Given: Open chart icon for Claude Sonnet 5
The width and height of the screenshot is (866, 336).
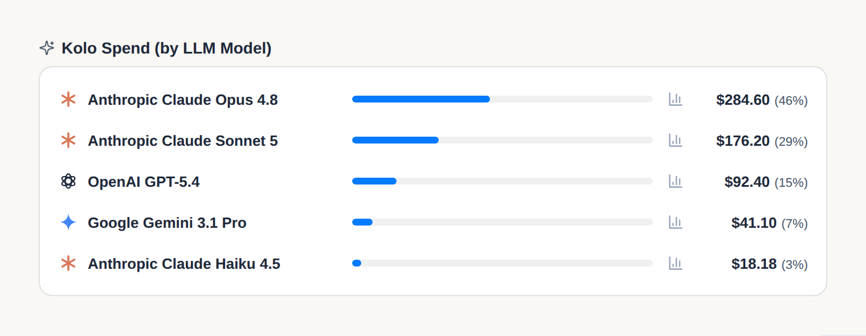Looking at the screenshot, I should [675, 140].
